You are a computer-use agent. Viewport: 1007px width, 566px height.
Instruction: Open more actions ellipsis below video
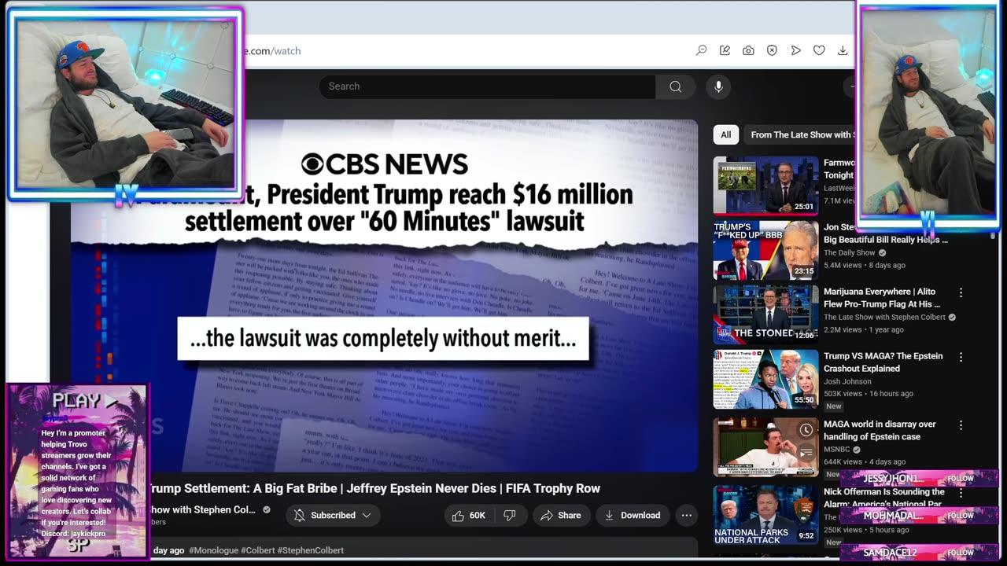coord(686,516)
